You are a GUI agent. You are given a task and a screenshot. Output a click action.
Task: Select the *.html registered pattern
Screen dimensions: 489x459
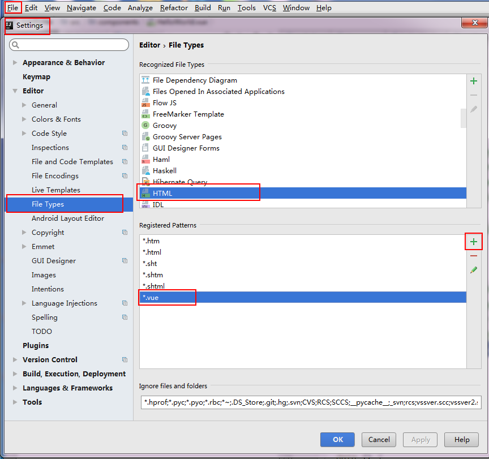click(x=303, y=252)
